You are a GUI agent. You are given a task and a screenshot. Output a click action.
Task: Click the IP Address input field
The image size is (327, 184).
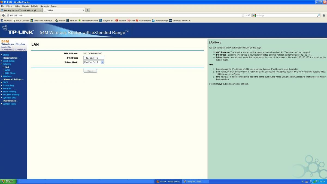pos(94,58)
